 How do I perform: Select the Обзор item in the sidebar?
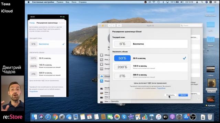click(x=105, y=55)
